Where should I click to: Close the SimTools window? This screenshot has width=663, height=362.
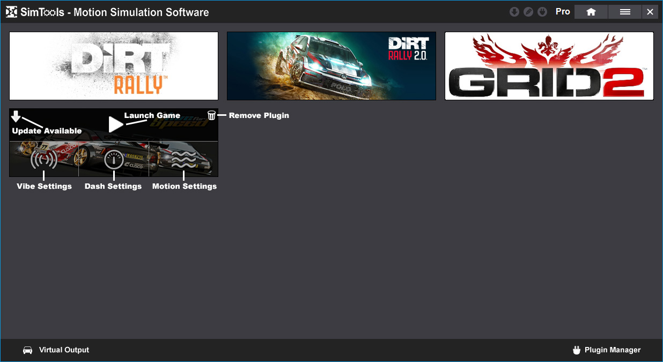[x=650, y=12]
